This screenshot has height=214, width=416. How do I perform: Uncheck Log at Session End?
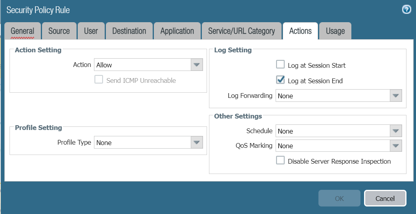point(280,80)
